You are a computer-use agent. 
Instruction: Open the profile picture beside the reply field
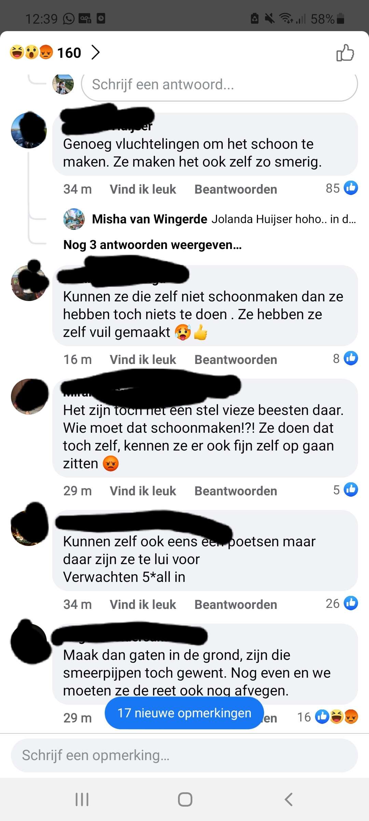(63, 83)
